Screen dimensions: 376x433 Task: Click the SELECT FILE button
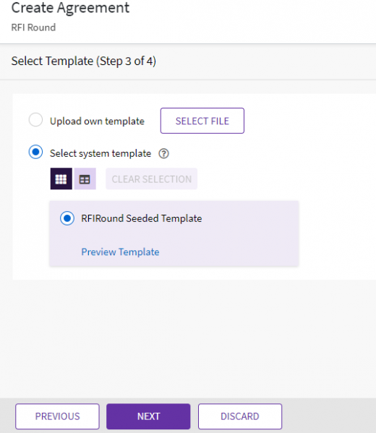(202, 121)
